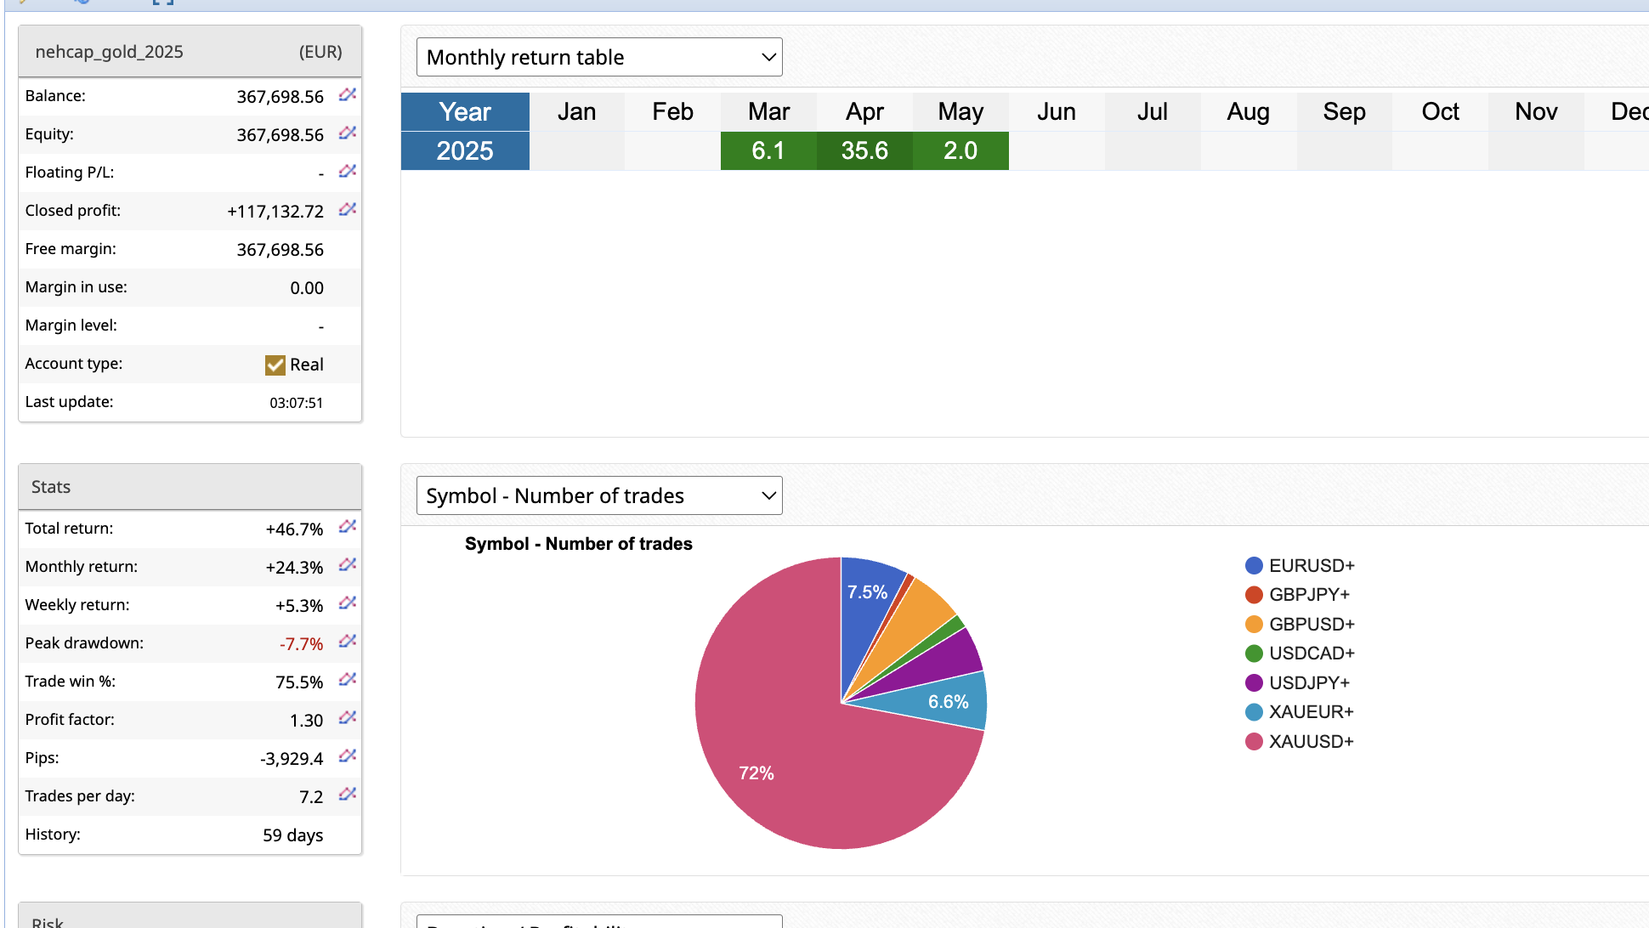This screenshot has width=1649, height=928.
Task: Click chart icon for Weekly return
Action: tap(347, 603)
